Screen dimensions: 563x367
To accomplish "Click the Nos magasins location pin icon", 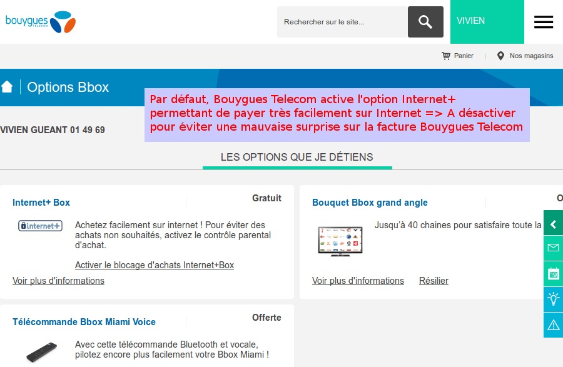I will (x=500, y=56).
